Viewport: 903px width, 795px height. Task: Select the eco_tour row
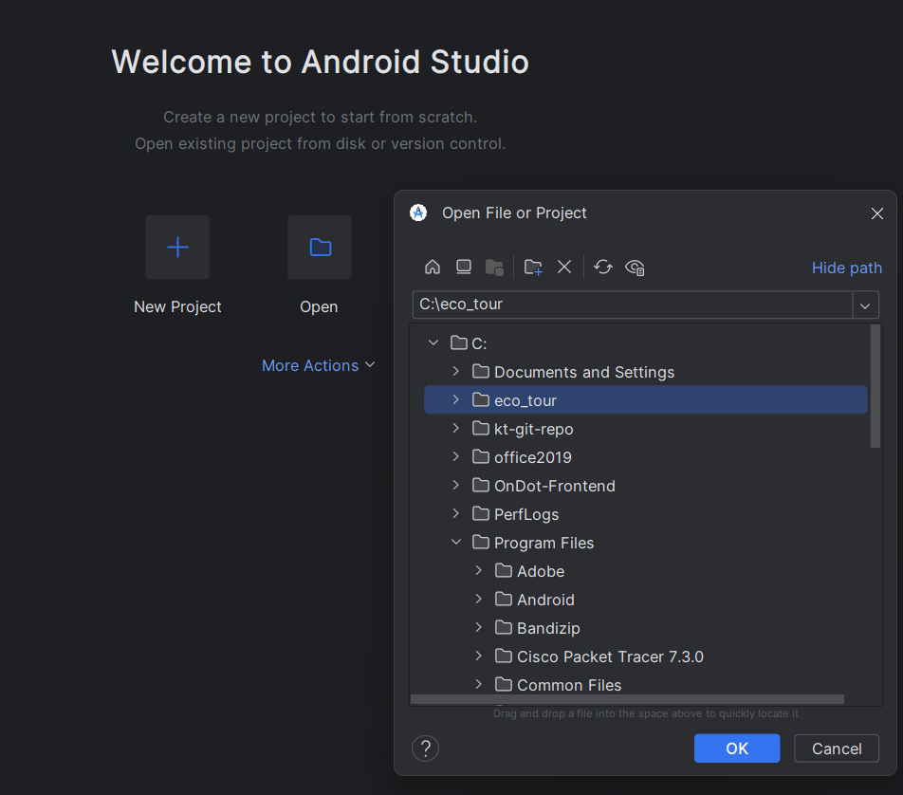(646, 399)
